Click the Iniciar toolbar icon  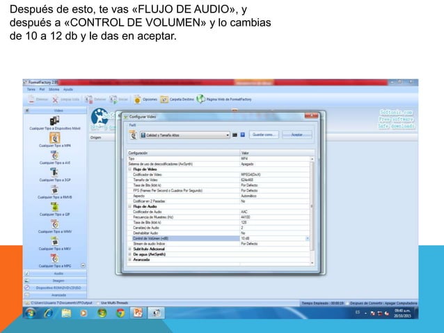[x=113, y=100]
